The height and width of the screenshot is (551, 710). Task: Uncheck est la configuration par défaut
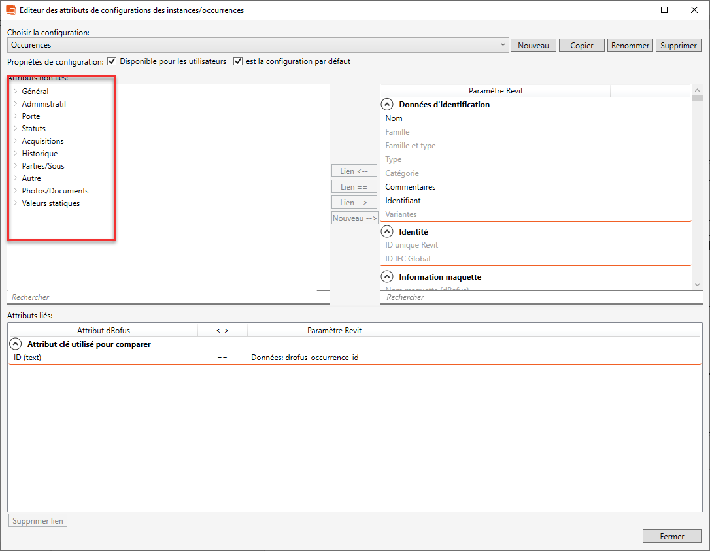[238, 61]
